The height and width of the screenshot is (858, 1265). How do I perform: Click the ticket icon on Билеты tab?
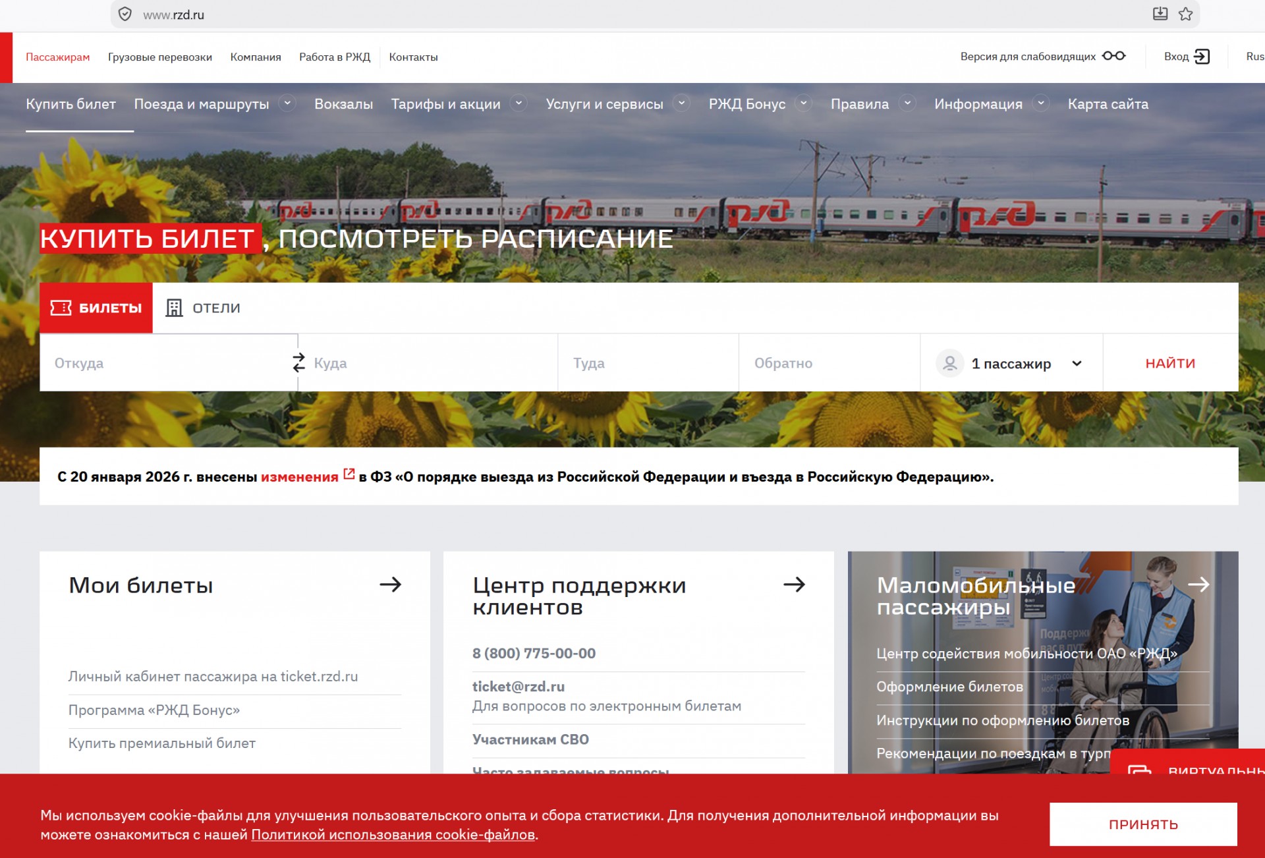61,308
